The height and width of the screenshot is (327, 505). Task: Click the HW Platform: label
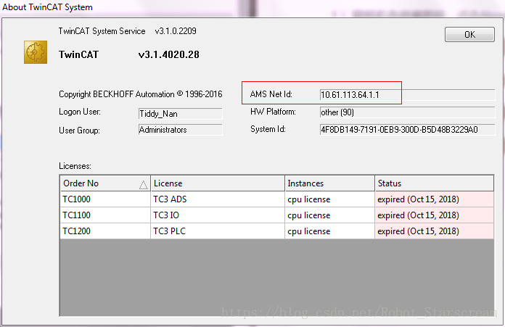tap(273, 112)
